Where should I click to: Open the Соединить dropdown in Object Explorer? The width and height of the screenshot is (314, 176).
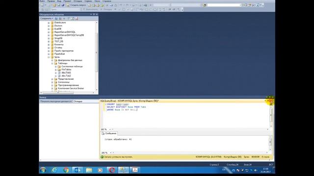pos(47,19)
